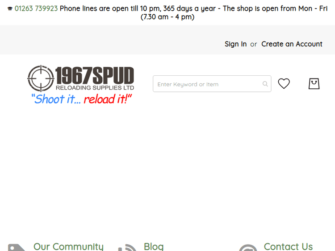Click the "Shoot it... reload it!" tagline

click(81, 99)
